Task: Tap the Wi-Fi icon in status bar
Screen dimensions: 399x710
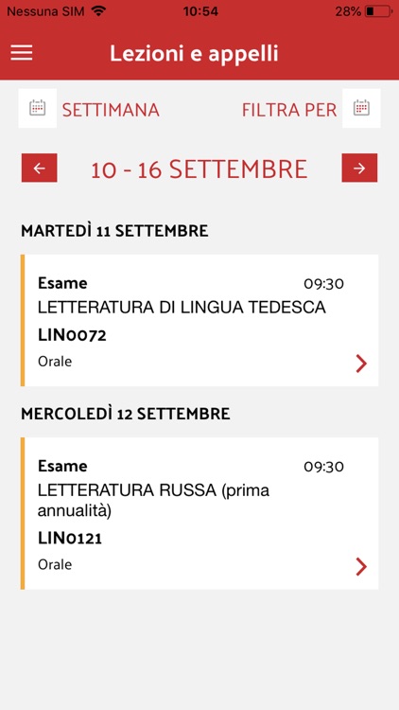Action: tap(97, 10)
